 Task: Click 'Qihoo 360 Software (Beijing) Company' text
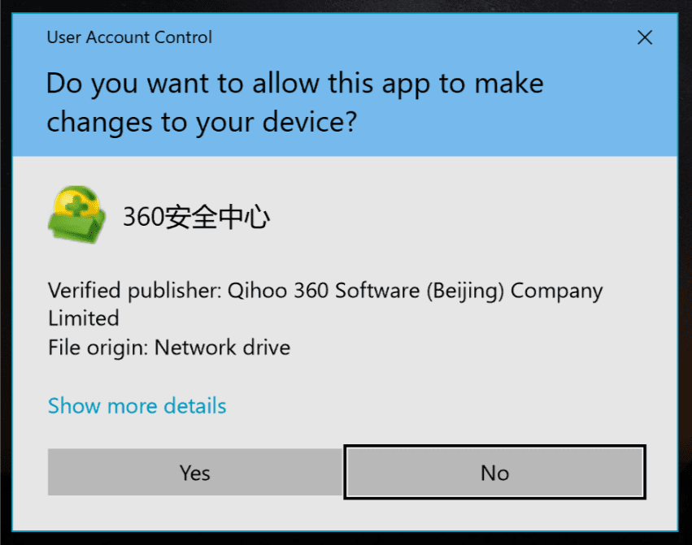click(x=415, y=291)
